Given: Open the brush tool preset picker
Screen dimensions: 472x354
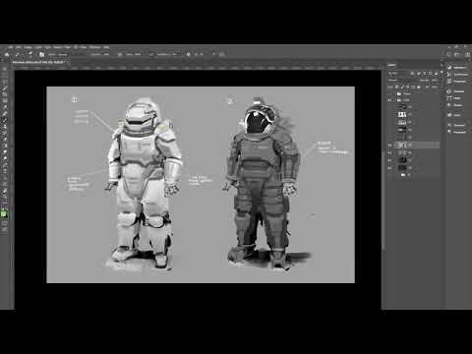Looking at the screenshot, I should pos(18,54).
